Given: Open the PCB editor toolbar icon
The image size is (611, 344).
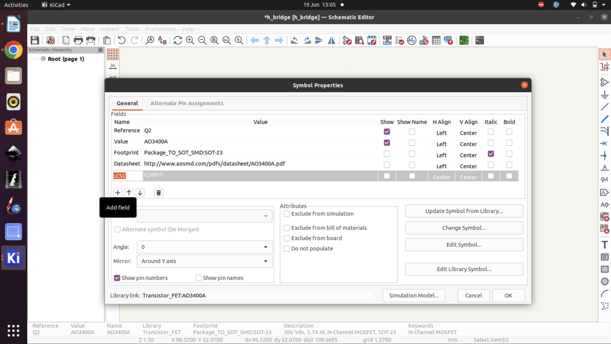Looking at the screenshot, I should coord(464,40).
